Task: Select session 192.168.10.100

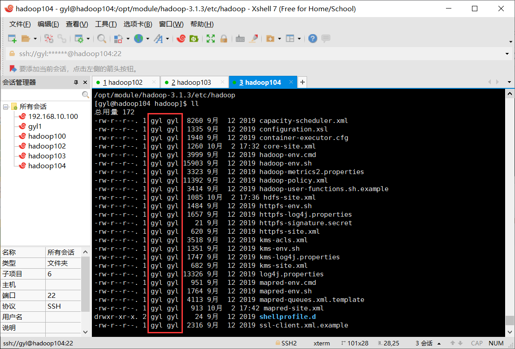Action: [53, 116]
